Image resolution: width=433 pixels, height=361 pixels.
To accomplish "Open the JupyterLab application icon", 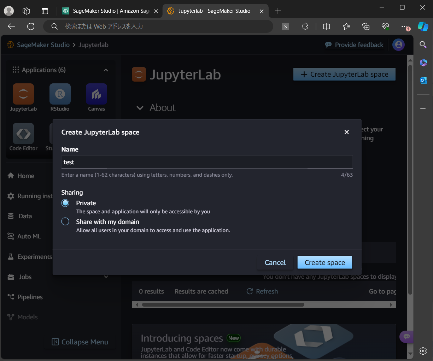I will tap(23, 94).
